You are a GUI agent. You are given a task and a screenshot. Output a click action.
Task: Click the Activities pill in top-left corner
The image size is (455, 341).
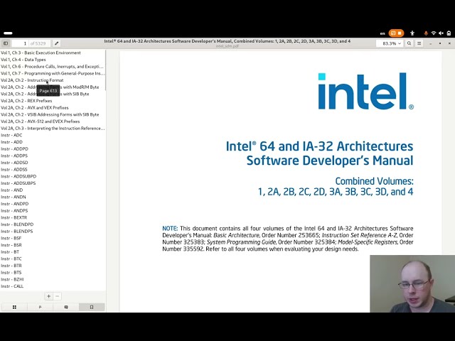(x=8, y=33)
